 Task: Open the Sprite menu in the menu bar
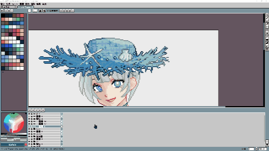point(15,4)
